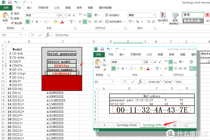Open Name Box dropdown showing E5
210x140 pixels.
(113, 82)
